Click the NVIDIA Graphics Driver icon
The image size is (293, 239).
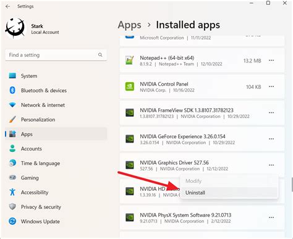tap(130, 165)
